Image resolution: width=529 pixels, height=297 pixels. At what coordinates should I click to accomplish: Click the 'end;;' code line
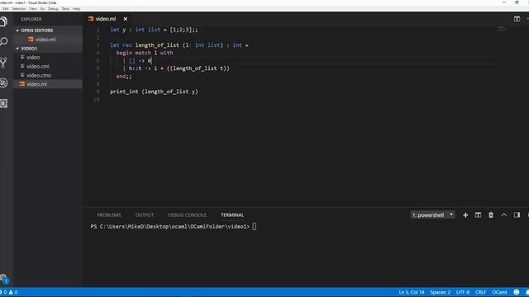(124, 77)
